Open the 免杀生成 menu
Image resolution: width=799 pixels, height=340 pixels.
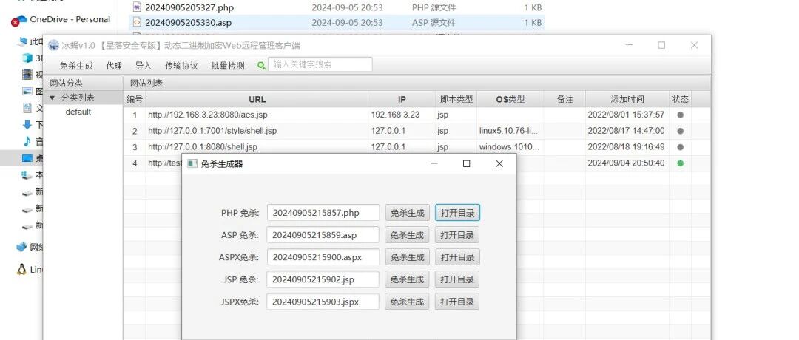point(76,66)
